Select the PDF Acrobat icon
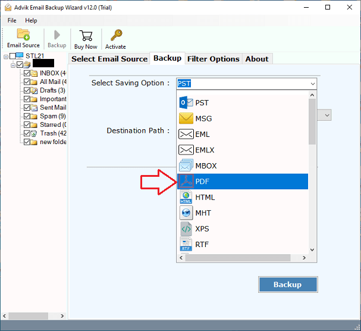Viewport: 361px width, 331px height. pyautogui.click(x=186, y=182)
